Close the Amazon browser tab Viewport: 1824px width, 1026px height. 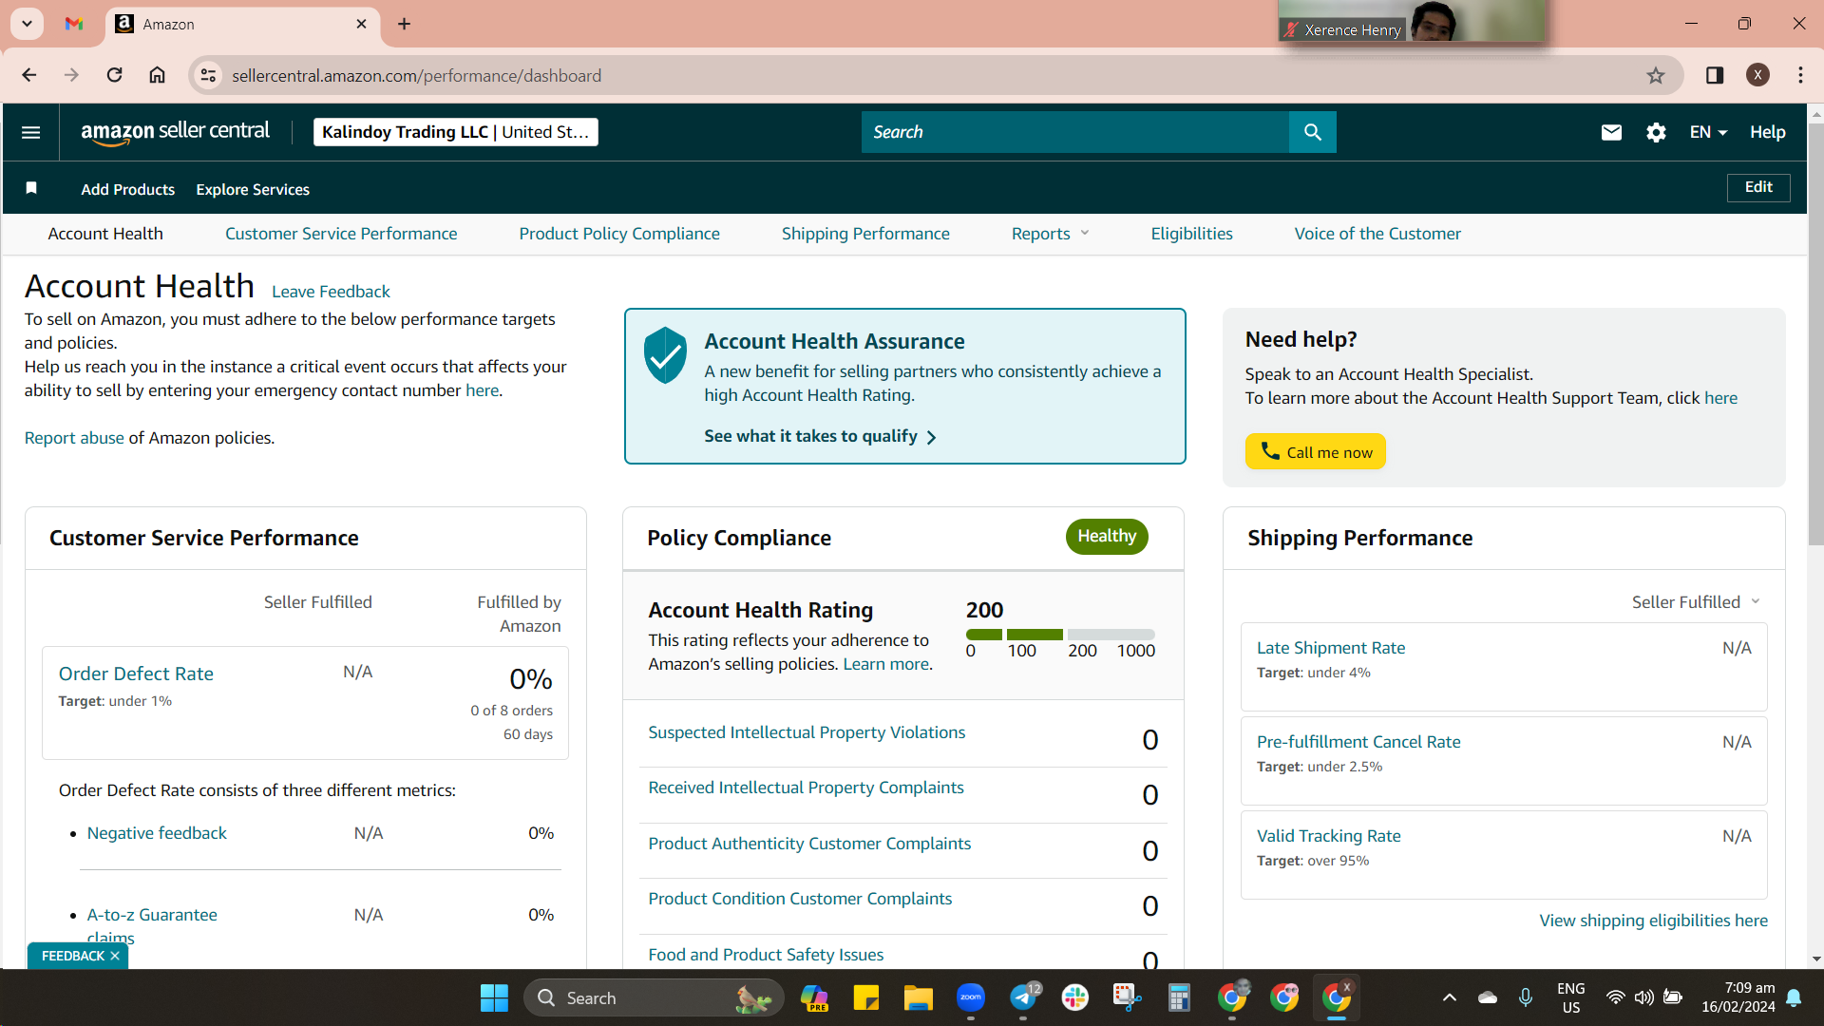click(x=361, y=24)
